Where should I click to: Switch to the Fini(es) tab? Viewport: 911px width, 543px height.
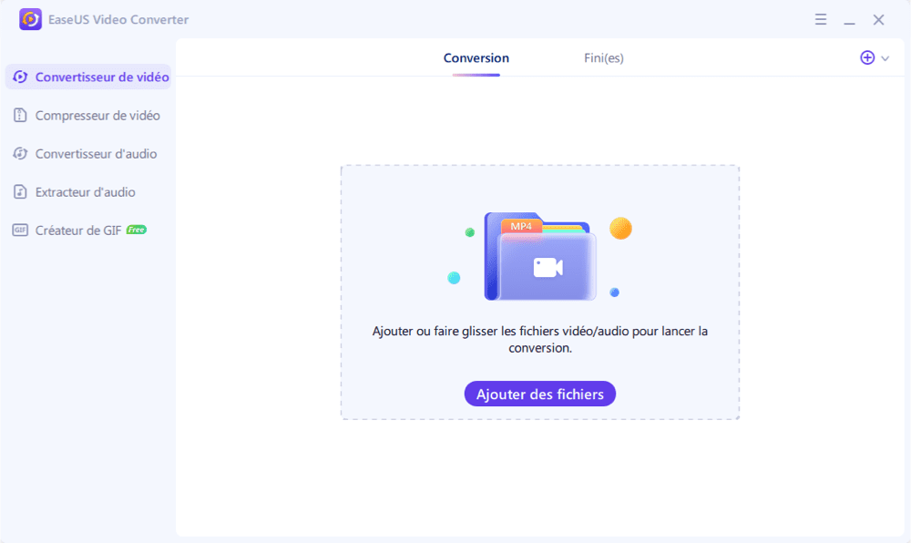(603, 57)
